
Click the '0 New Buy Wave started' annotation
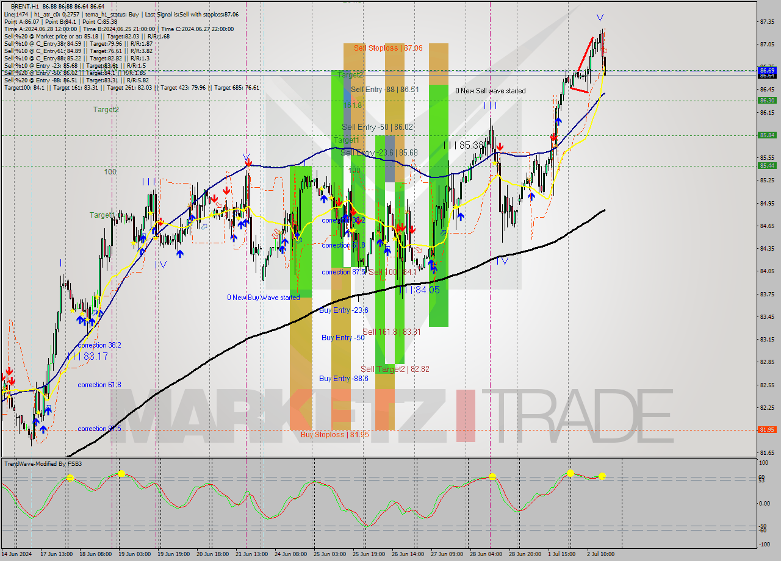[x=264, y=298]
